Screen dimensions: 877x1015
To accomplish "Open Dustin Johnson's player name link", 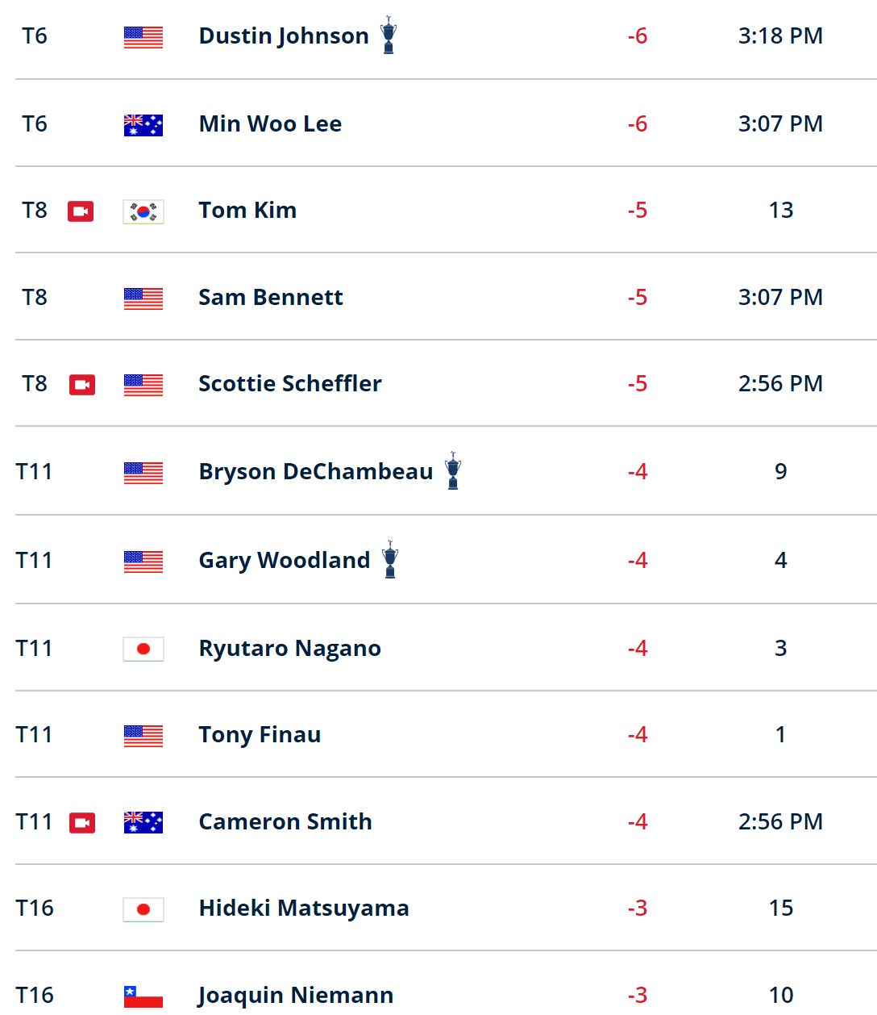I will click(x=284, y=36).
